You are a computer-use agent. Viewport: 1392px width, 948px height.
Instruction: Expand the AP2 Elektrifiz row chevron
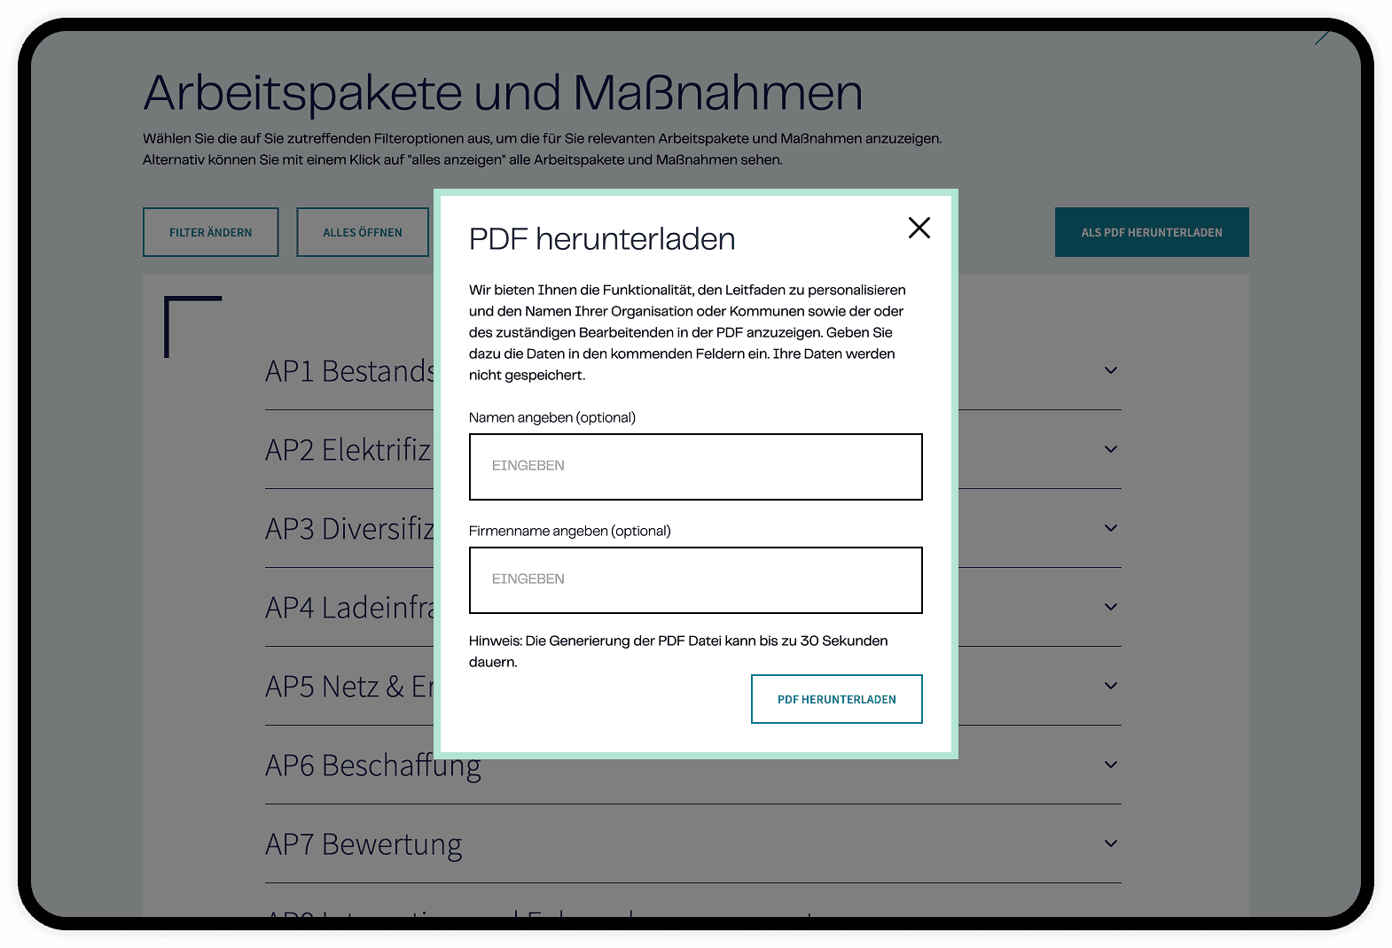[x=1111, y=449]
